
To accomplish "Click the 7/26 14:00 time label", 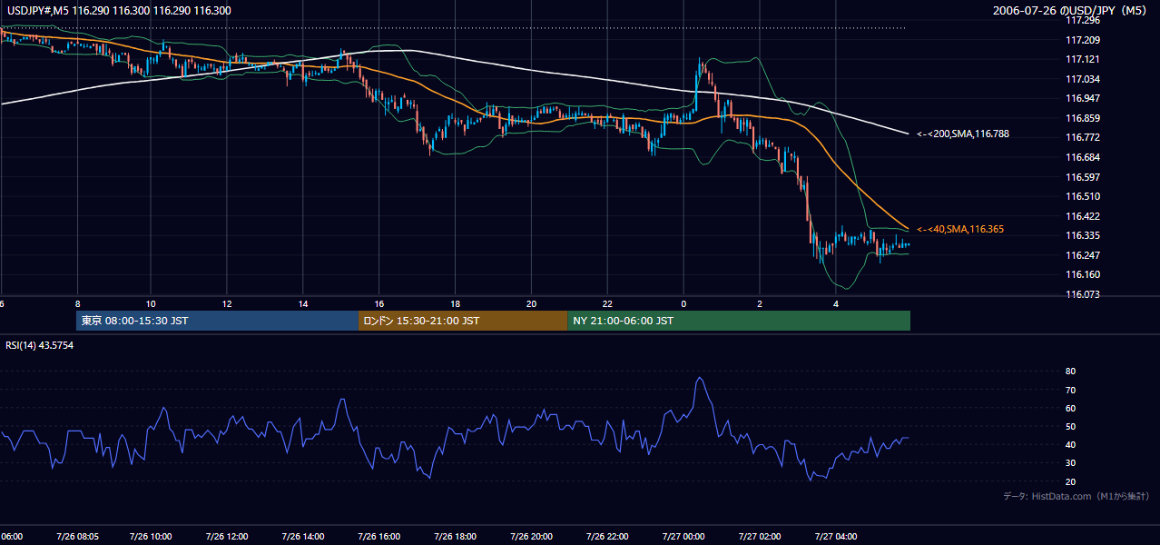I will click(303, 536).
